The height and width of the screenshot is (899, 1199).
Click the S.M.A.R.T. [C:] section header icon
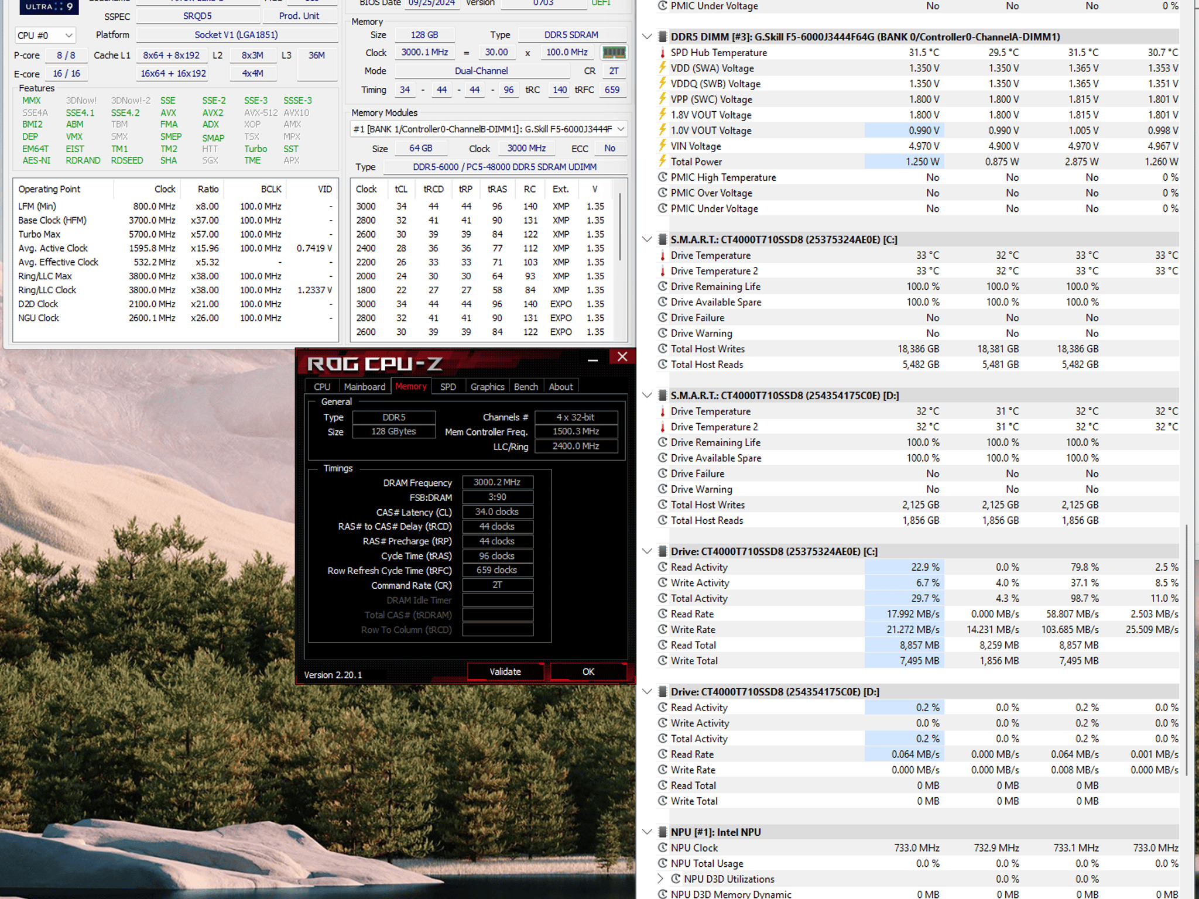tap(662, 239)
